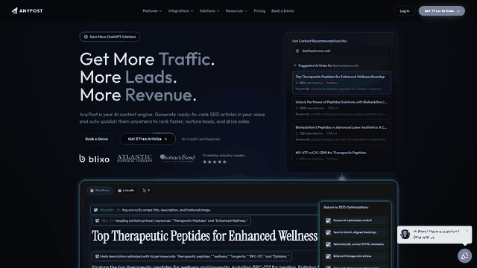The image size is (477, 268).
Task: Click the five-star rating icons
Action: click(x=215, y=162)
